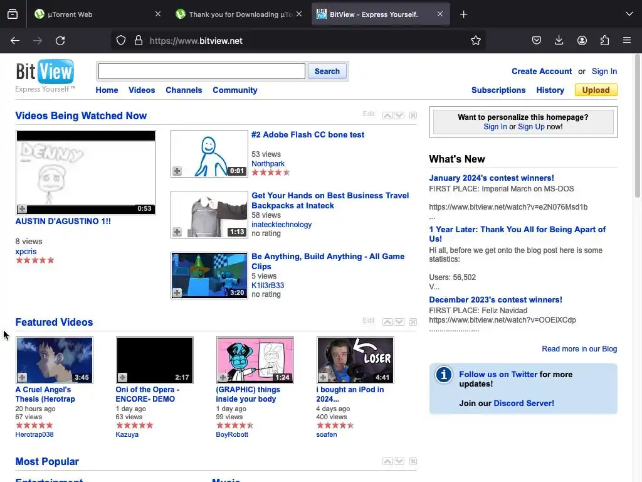Focus the BitView search input field
The image size is (642, 482).
(201, 72)
